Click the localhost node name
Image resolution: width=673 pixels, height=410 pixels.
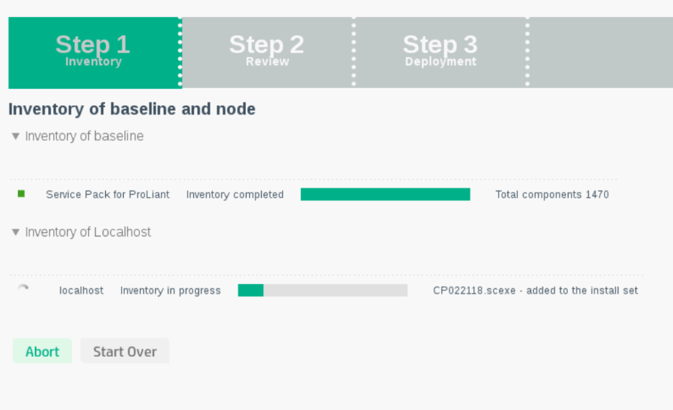click(x=81, y=290)
